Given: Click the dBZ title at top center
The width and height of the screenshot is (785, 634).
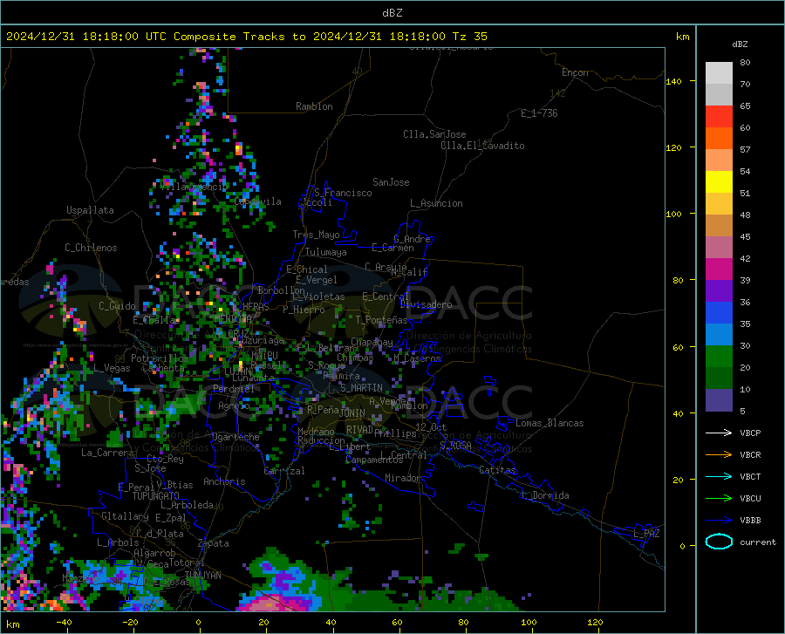Looking at the screenshot, I should coord(392,13).
